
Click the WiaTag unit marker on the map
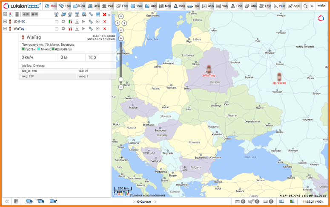pyautogui.click(x=209, y=69)
